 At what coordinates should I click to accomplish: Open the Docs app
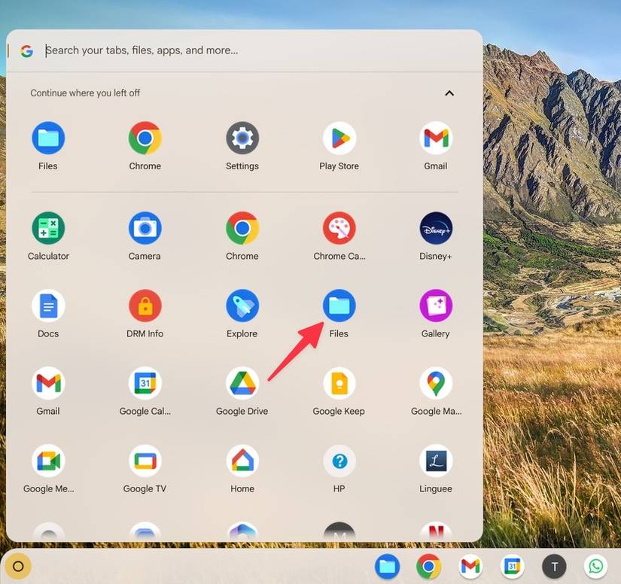pyautogui.click(x=48, y=306)
